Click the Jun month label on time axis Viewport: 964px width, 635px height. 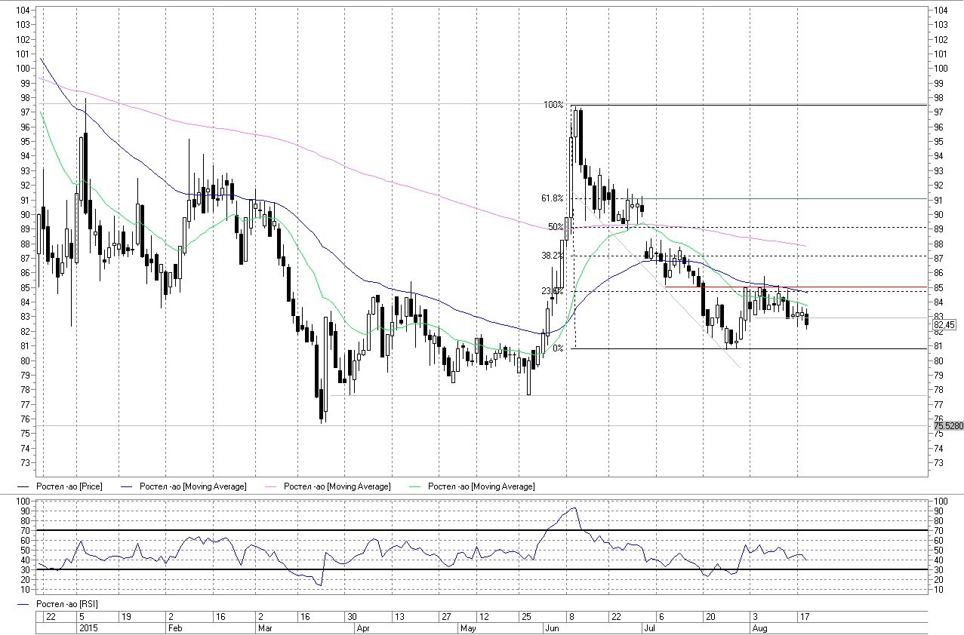pos(552,627)
